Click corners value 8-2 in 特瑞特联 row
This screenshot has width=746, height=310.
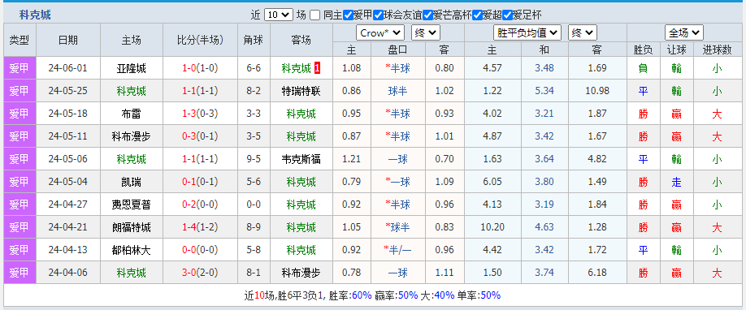[x=254, y=91]
